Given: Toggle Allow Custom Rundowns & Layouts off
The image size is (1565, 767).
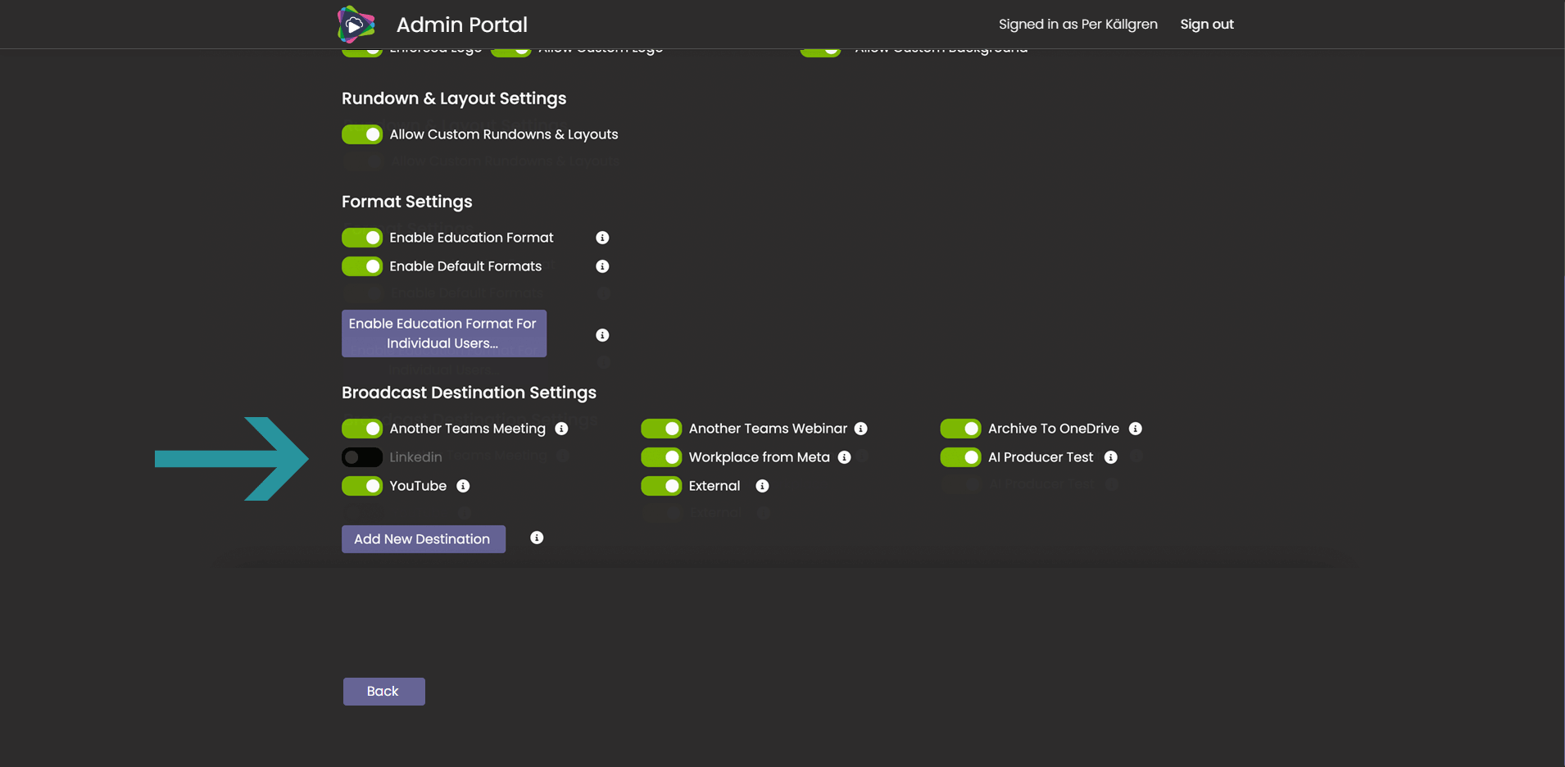Looking at the screenshot, I should tap(362, 134).
